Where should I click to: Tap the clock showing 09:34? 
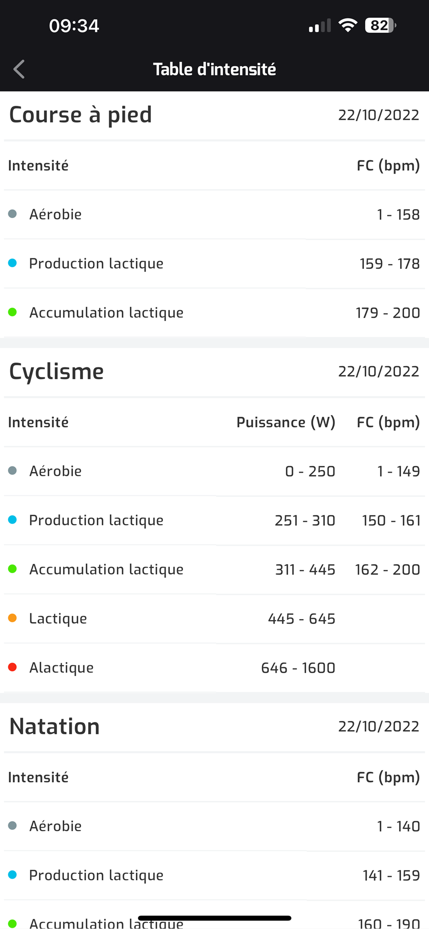click(74, 26)
